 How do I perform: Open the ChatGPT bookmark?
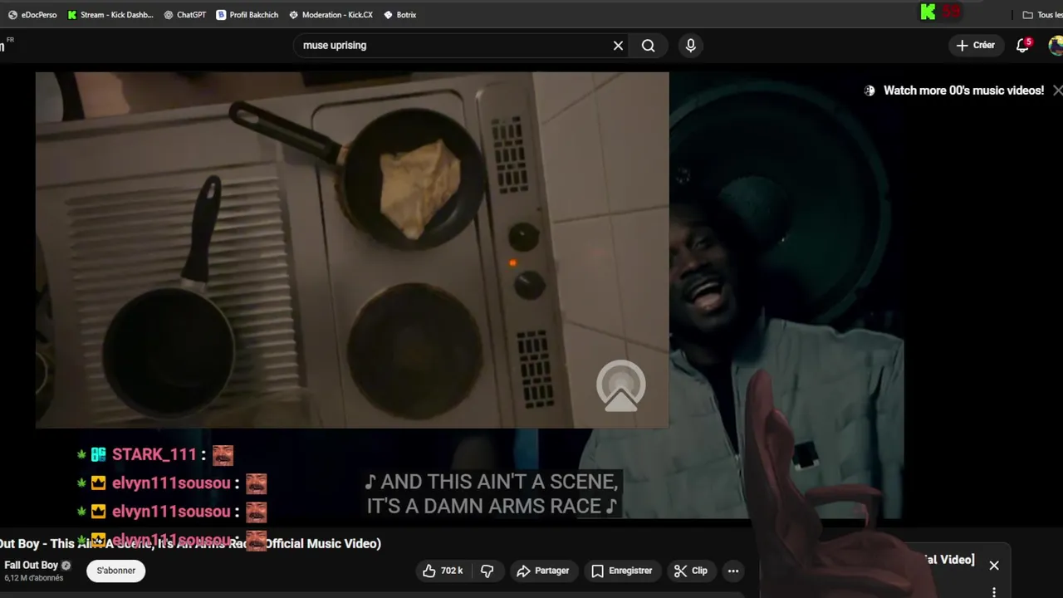(184, 15)
